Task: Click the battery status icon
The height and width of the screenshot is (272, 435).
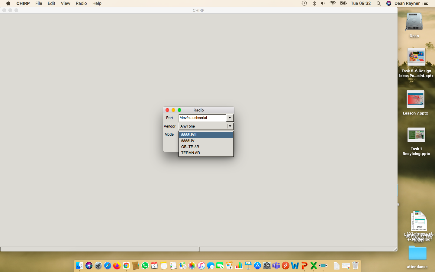Action: click(x=343, y=3)
